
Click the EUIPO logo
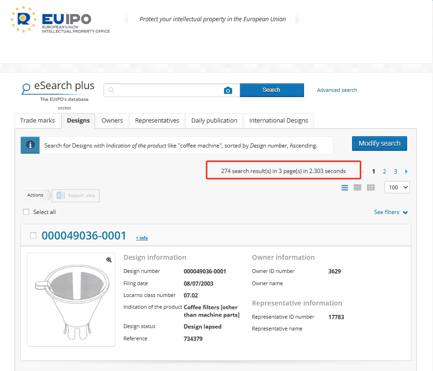point(60,20)
